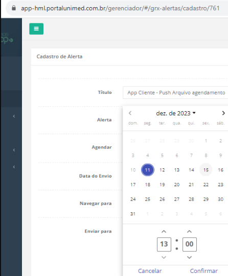Expand the second sidebar chevron item

point(14,150)
